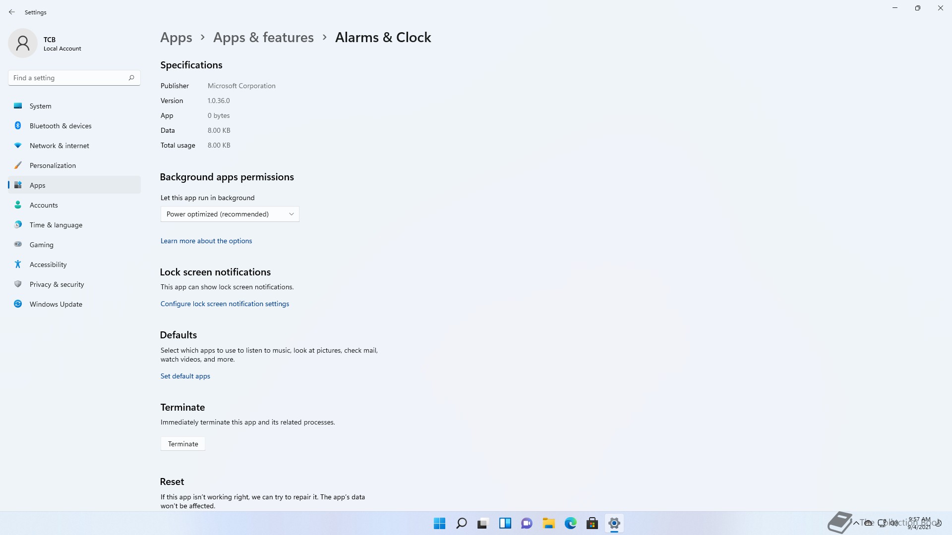Open Accounts settings
The image size is (952, 535).
(74, 205)
